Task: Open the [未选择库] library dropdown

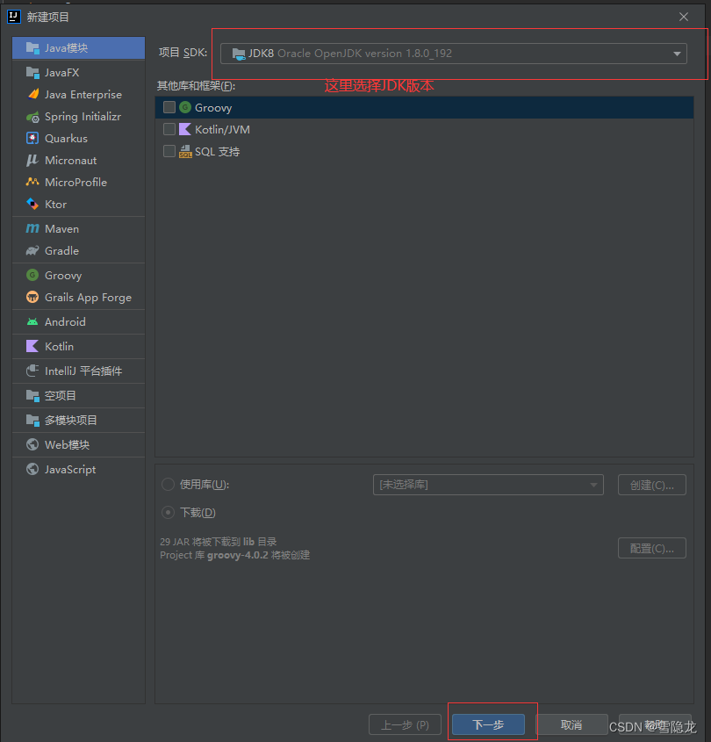Action: click(x=488, y=485)
